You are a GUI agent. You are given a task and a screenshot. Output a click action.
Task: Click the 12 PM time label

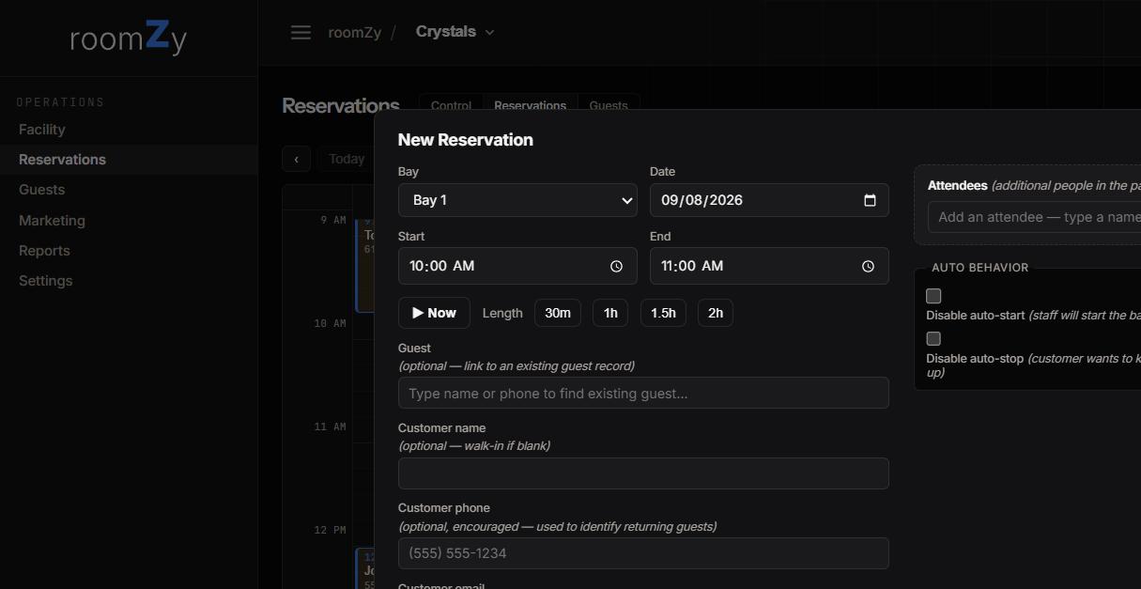pos(330,530)
